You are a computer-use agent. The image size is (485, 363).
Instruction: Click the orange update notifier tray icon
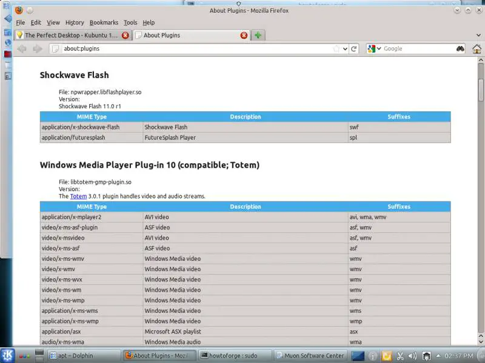[386, 356]
